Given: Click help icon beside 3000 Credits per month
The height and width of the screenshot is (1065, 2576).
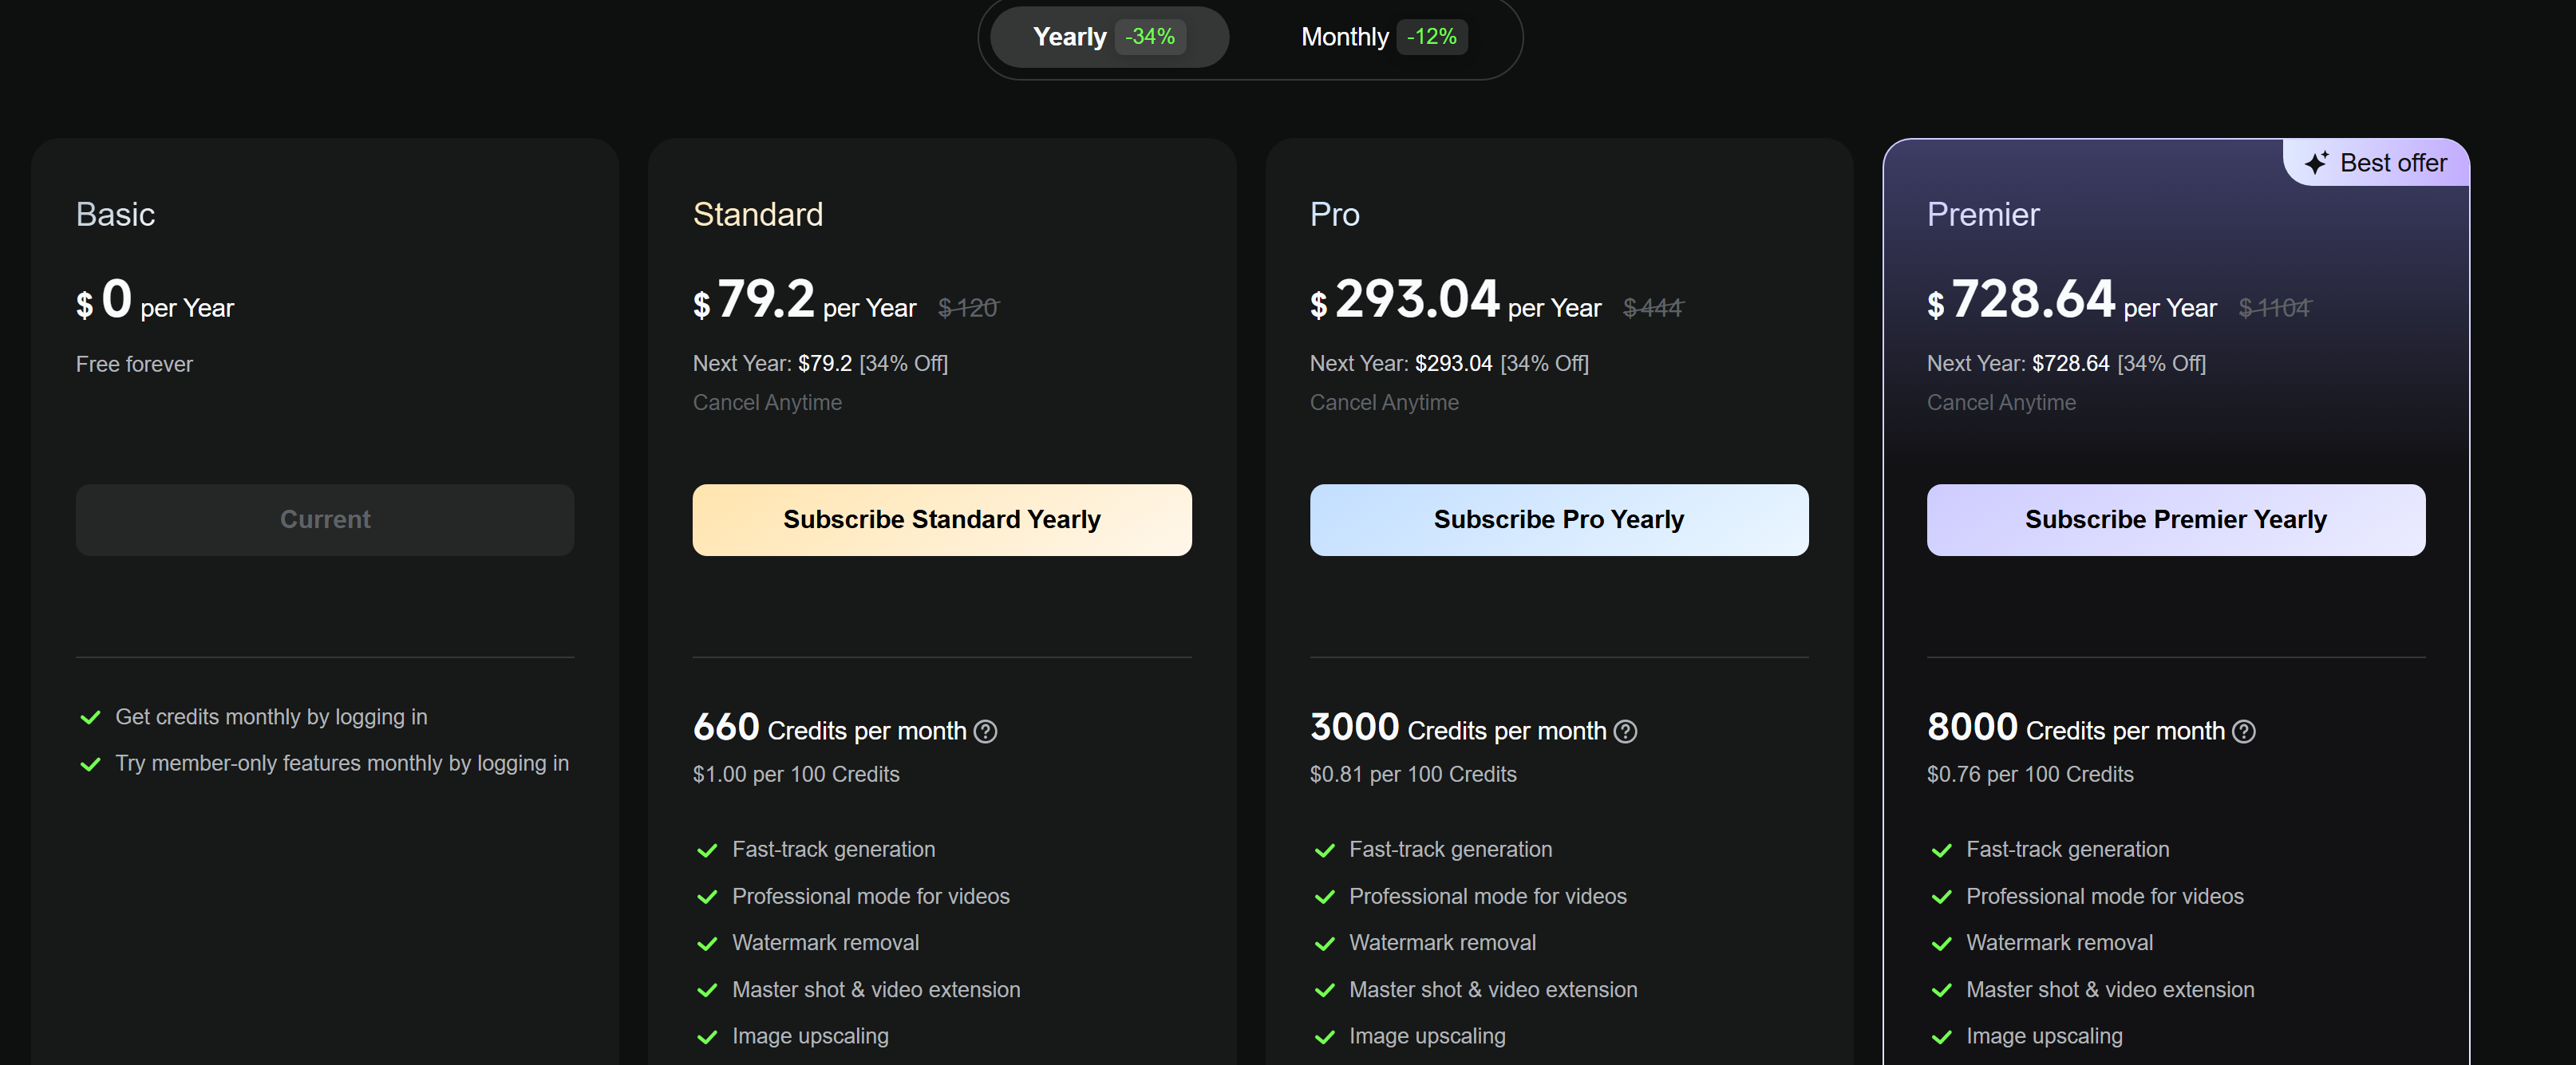Looking at the screenshot, I should point(1626,732).
